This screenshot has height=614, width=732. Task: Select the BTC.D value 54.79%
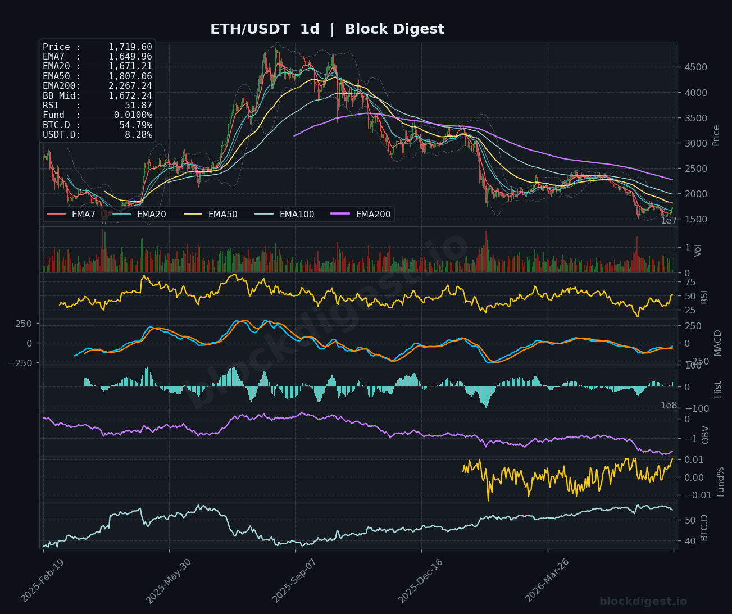pos(135,125)
